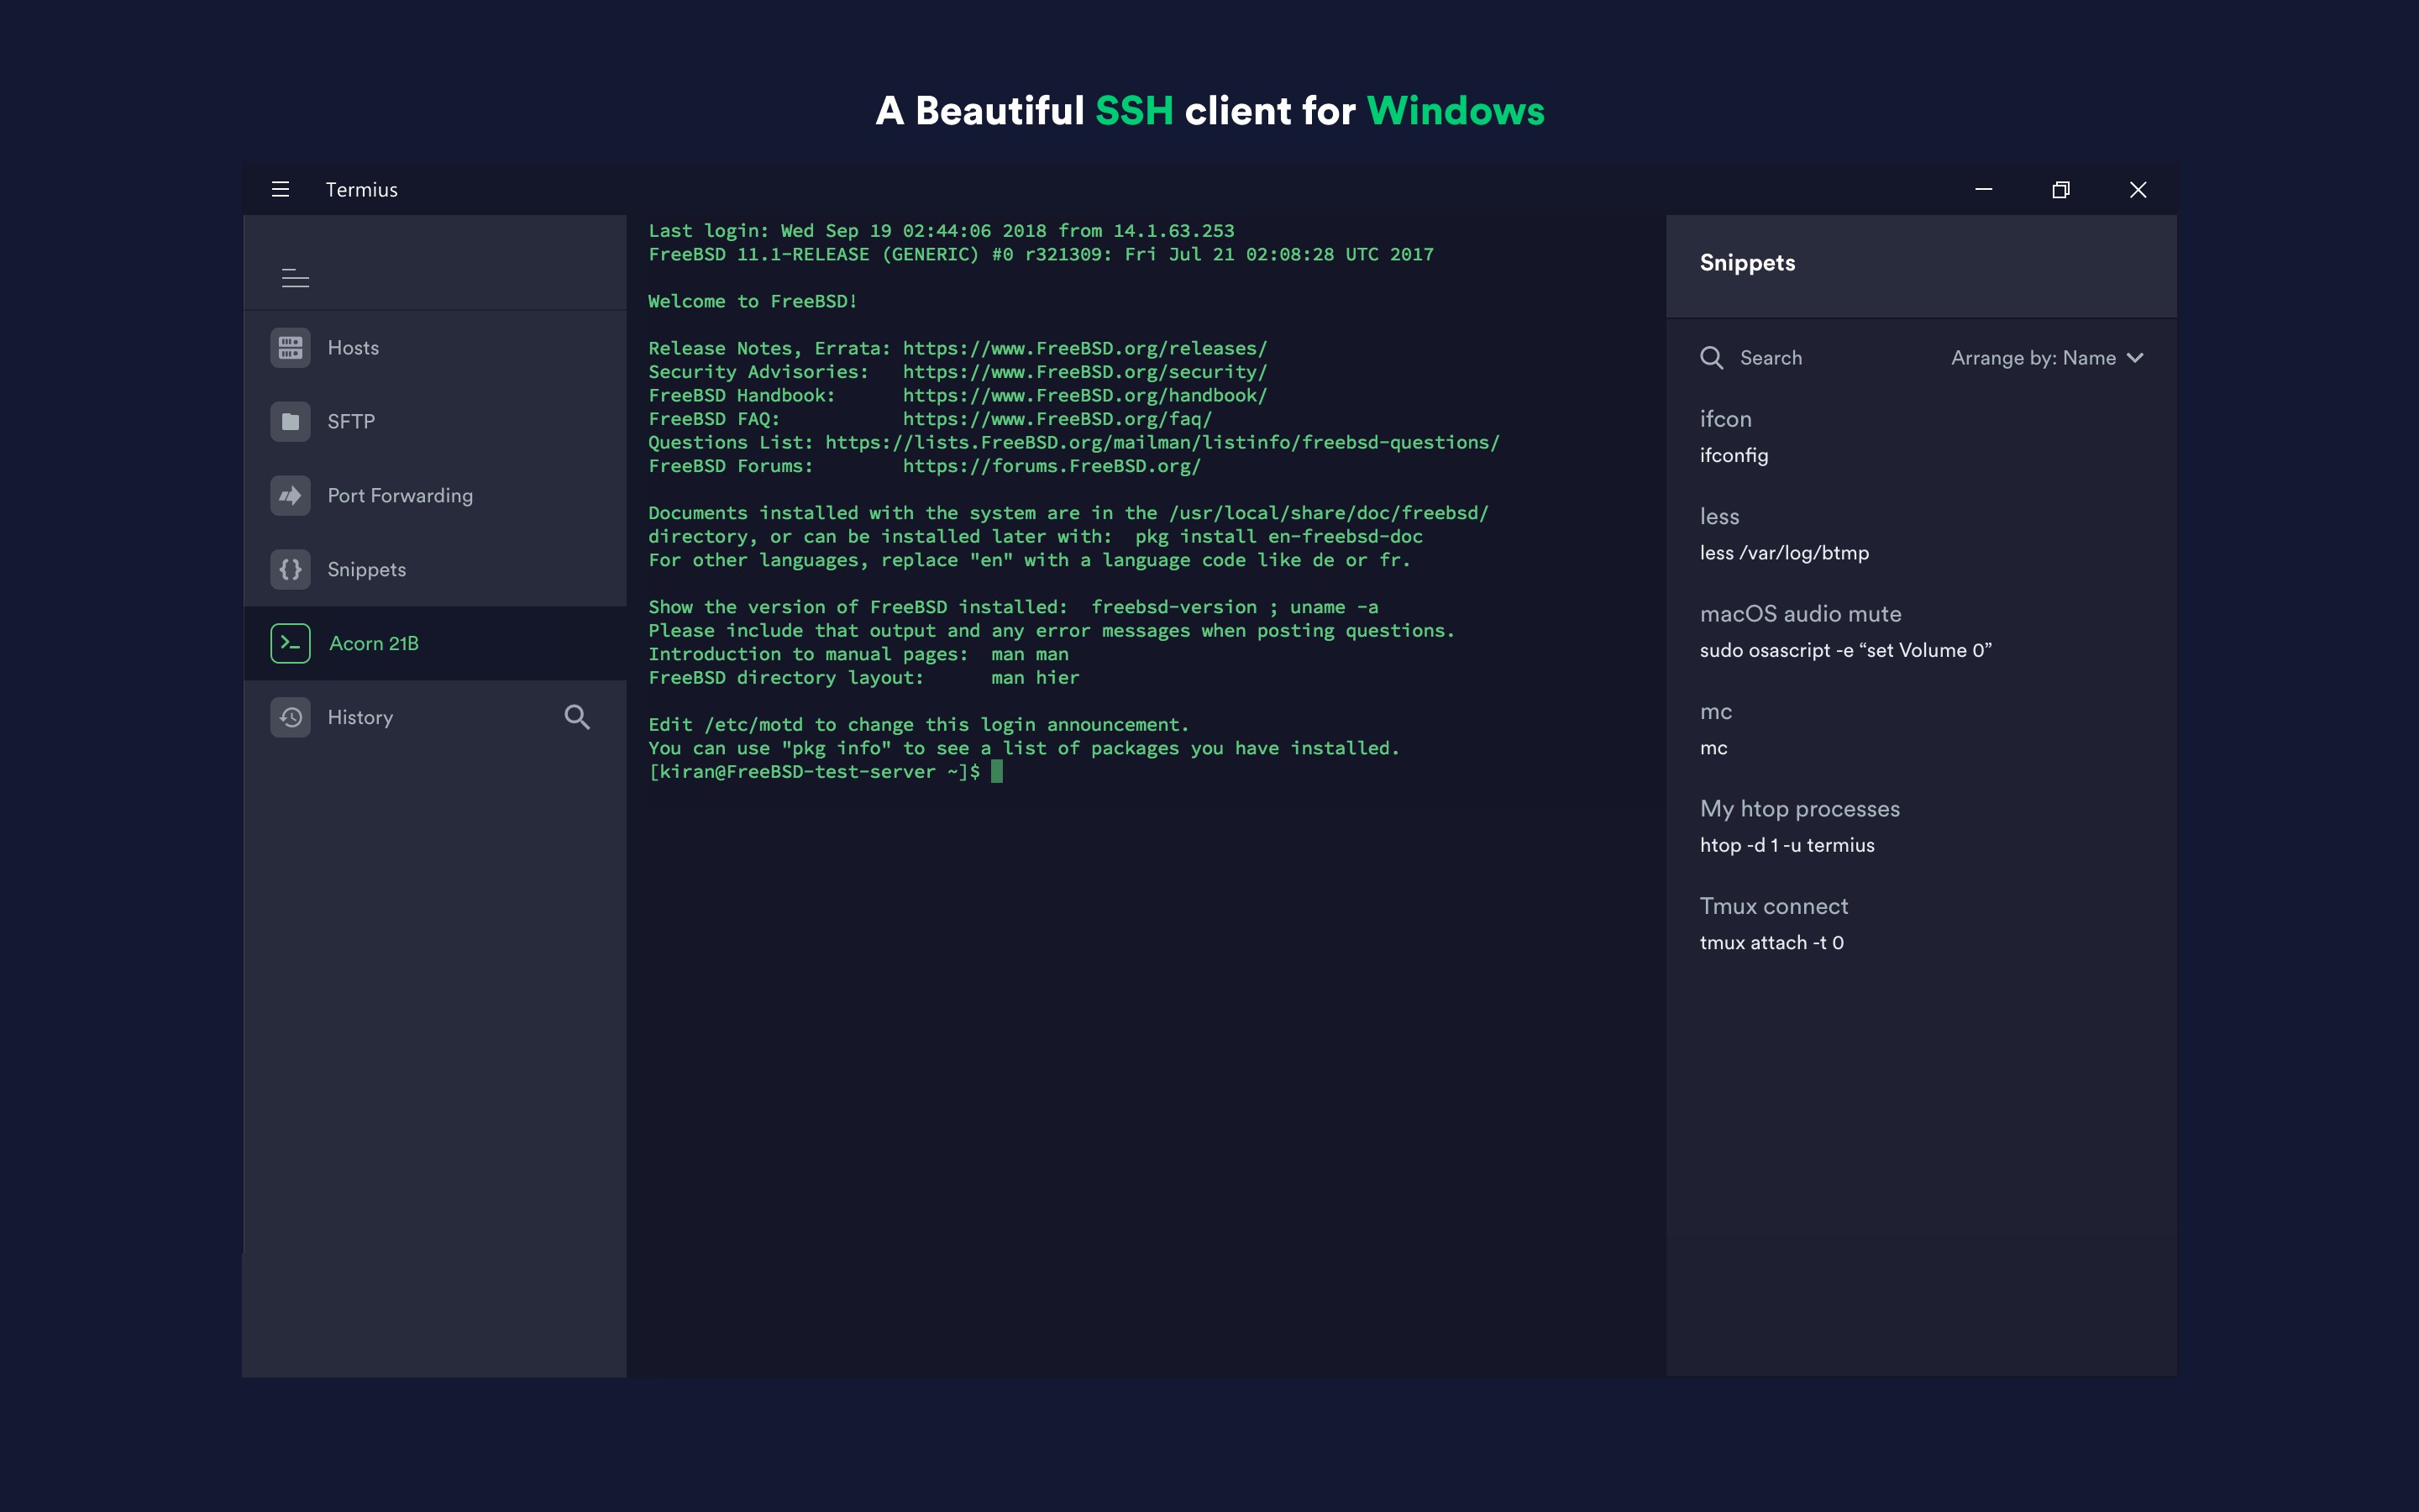Click the chevron next to Arrange by Name
Viewport: 2419px width, 1512px height.
[2135, 358]
